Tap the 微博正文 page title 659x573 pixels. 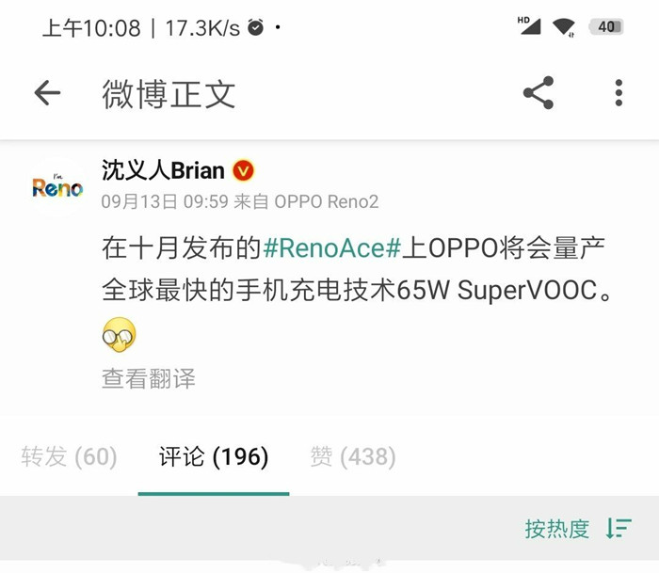tap(169, 94)
